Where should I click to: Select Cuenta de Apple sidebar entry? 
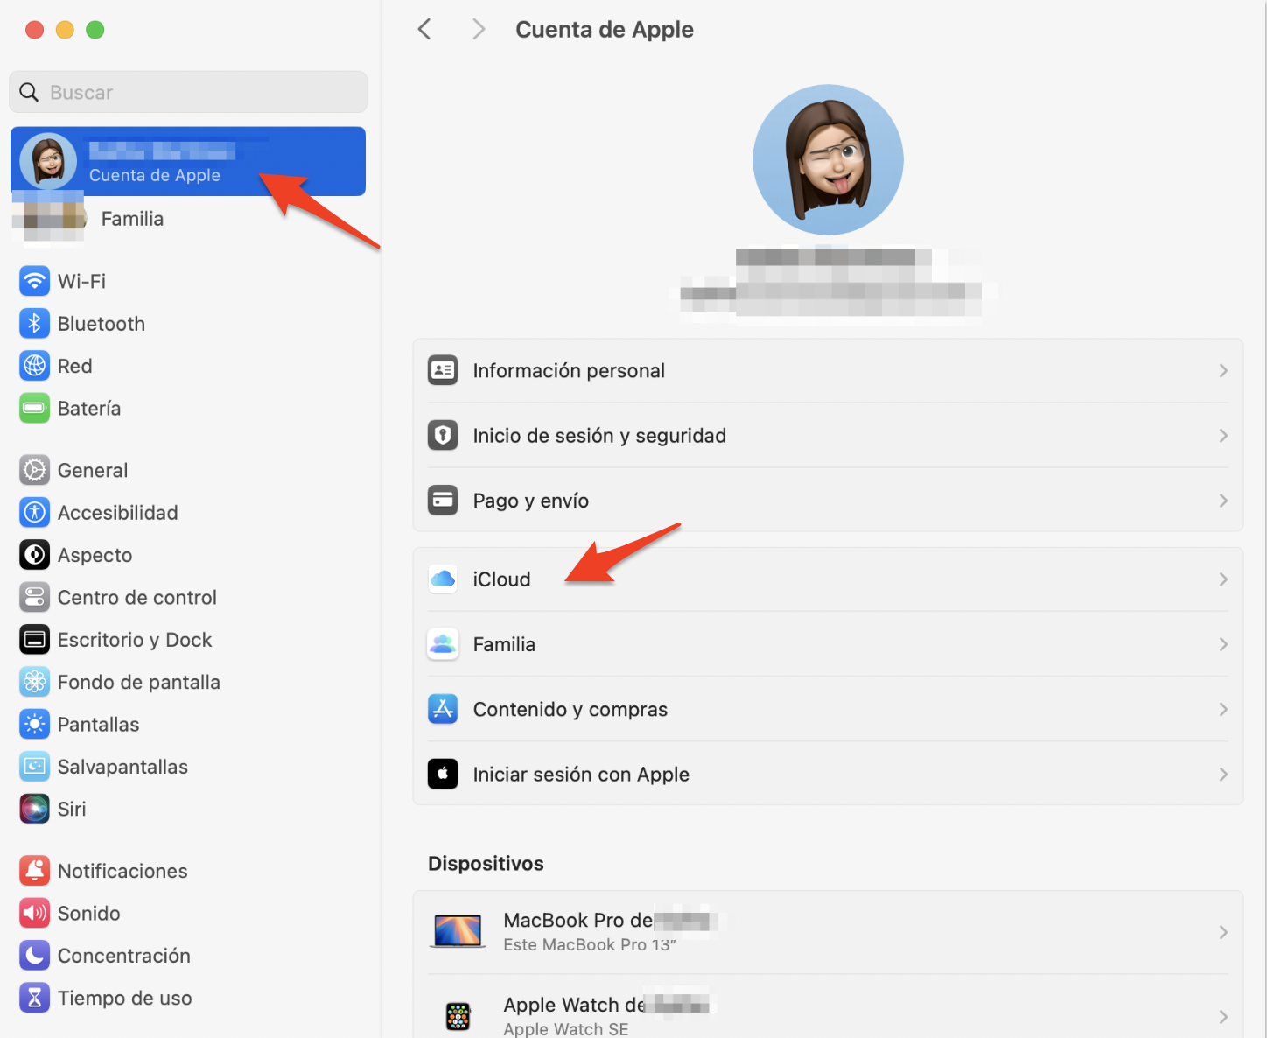188,161
